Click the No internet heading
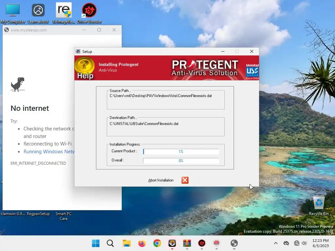The image size is (335, 251). pyautogui.click(x=30, y=108)
